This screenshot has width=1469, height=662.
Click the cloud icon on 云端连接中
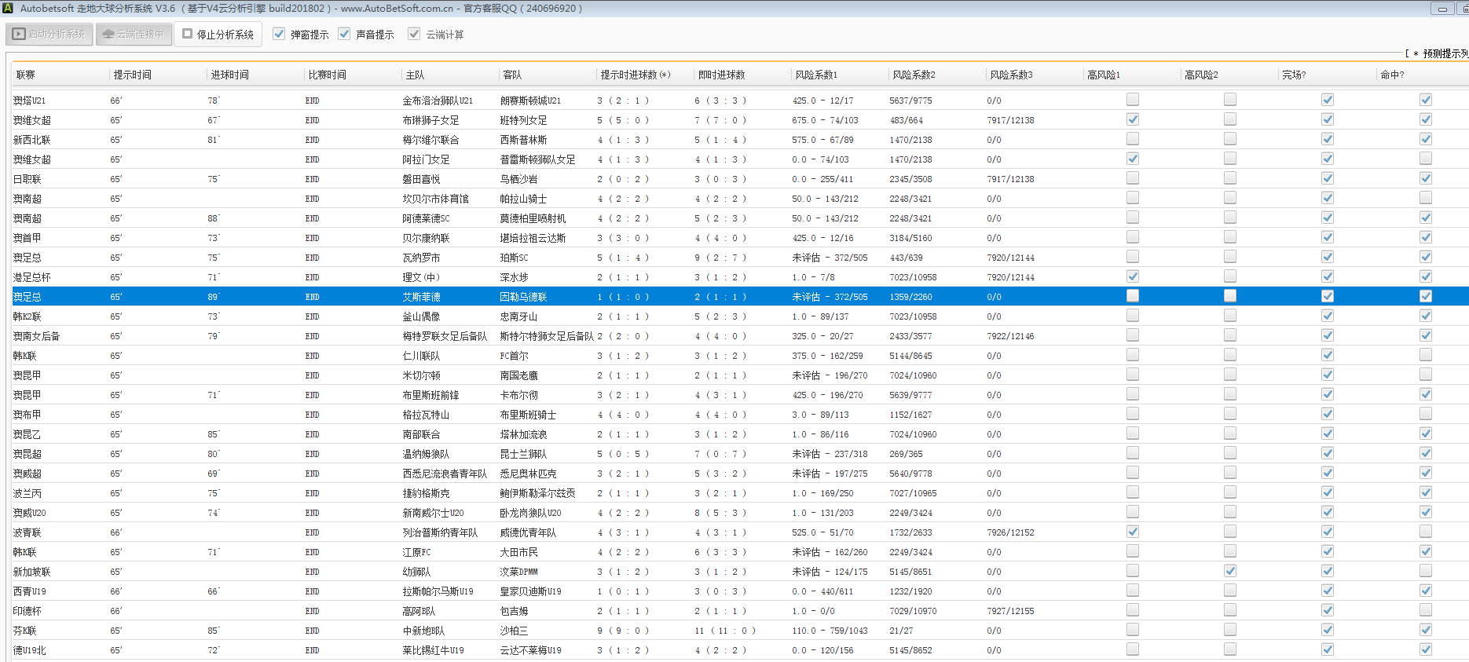tap(108, 35)
